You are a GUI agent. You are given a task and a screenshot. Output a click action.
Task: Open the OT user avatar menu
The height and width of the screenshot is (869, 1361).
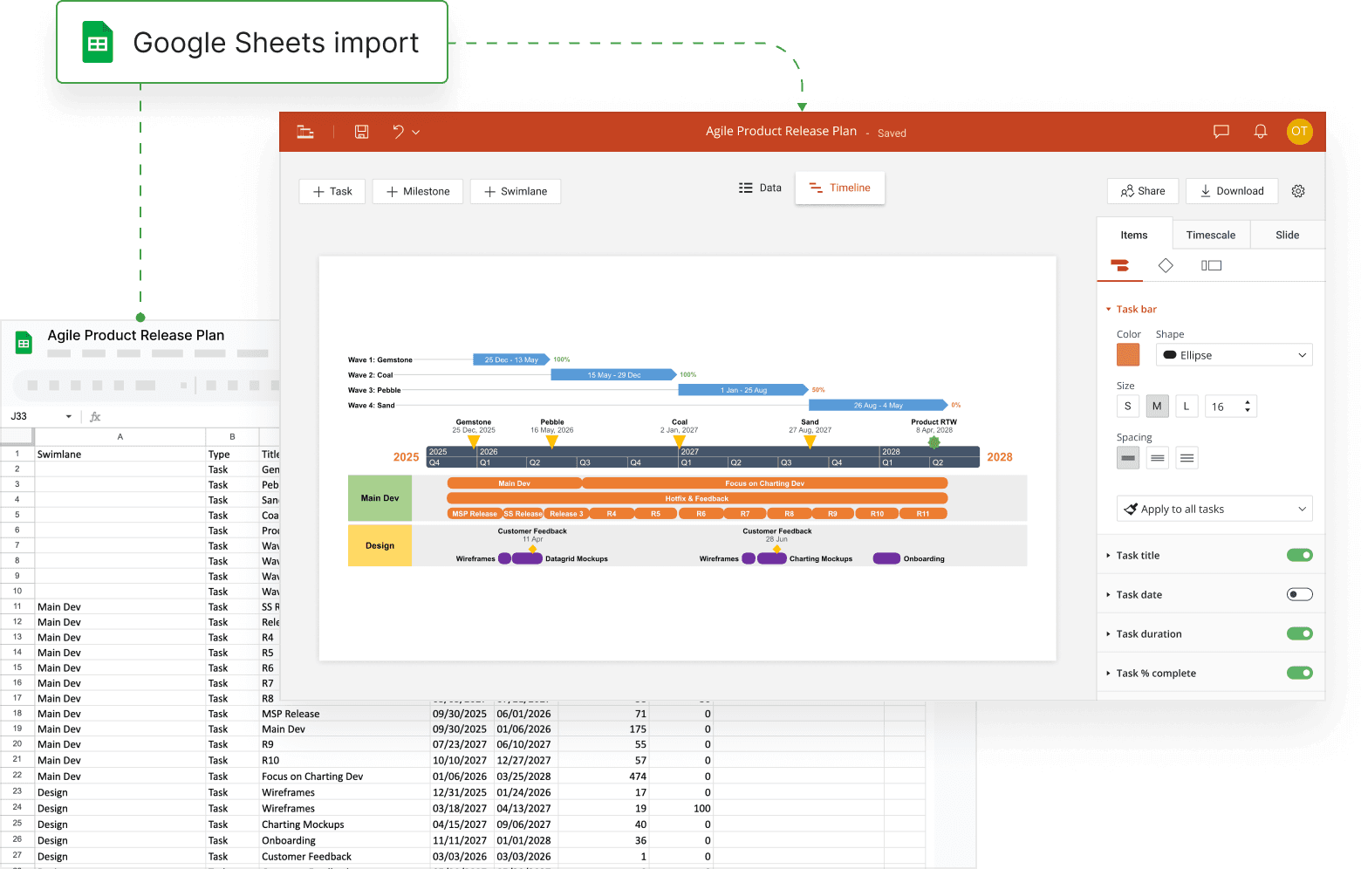pos(1299,132)
